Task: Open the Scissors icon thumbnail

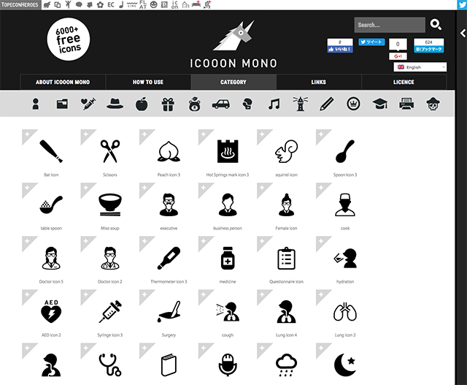Action: [x=110, y=151]
